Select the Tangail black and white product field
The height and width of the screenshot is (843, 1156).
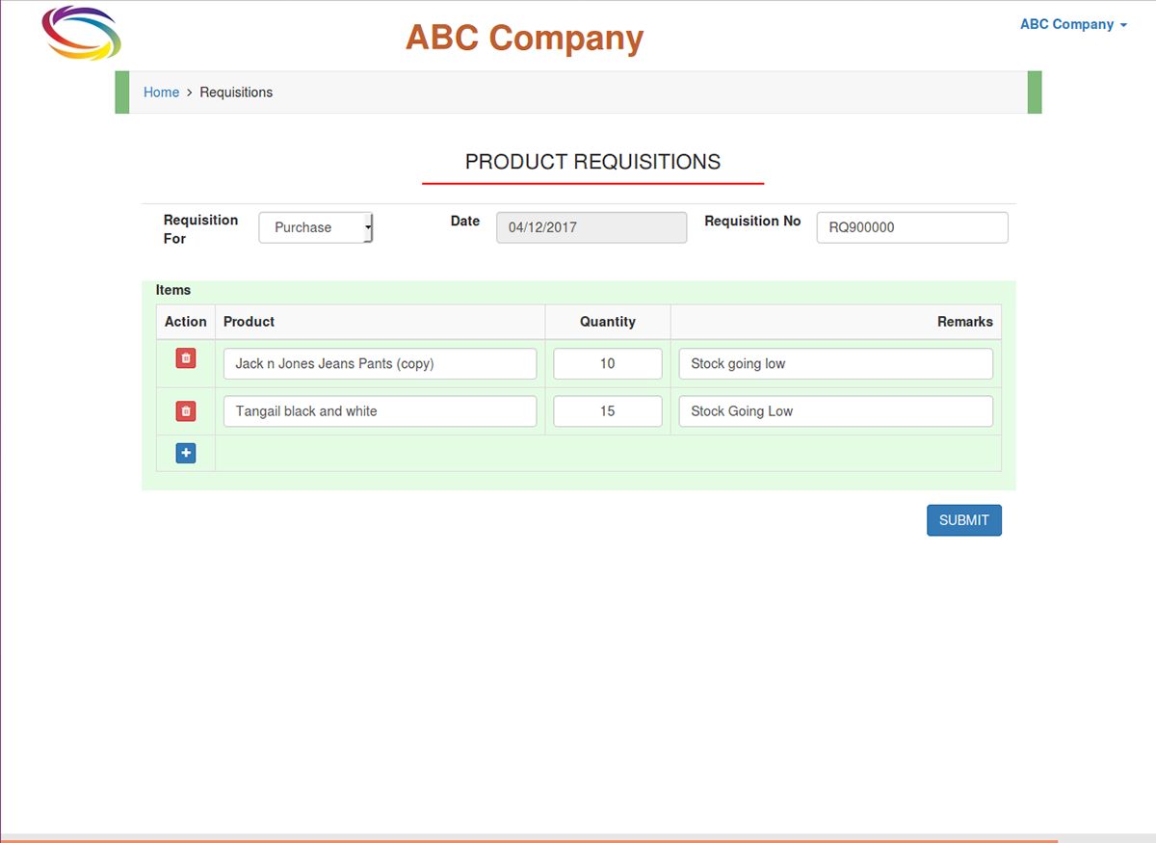(x=380, y=411)
